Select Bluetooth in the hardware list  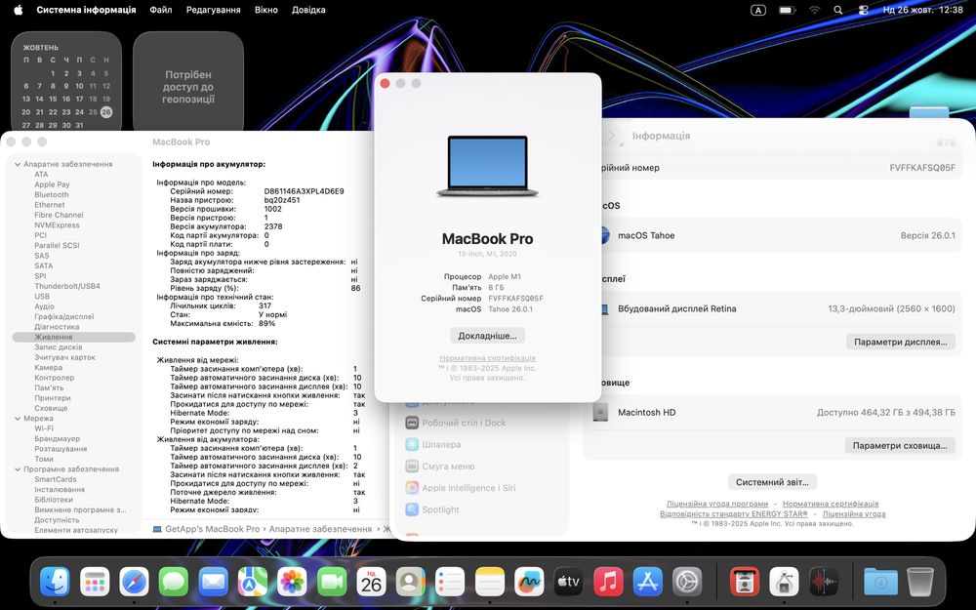click(52, 195)
